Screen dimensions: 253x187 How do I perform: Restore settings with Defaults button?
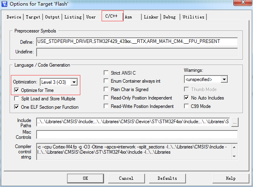(x=167, y=178)
